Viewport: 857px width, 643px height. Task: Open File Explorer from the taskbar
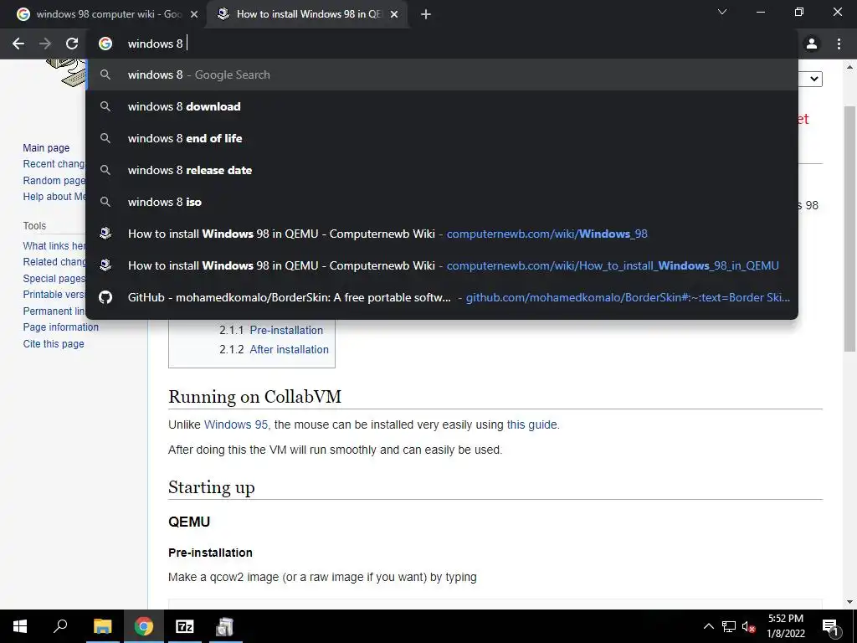pyautogui.click(x=102, y=626)
